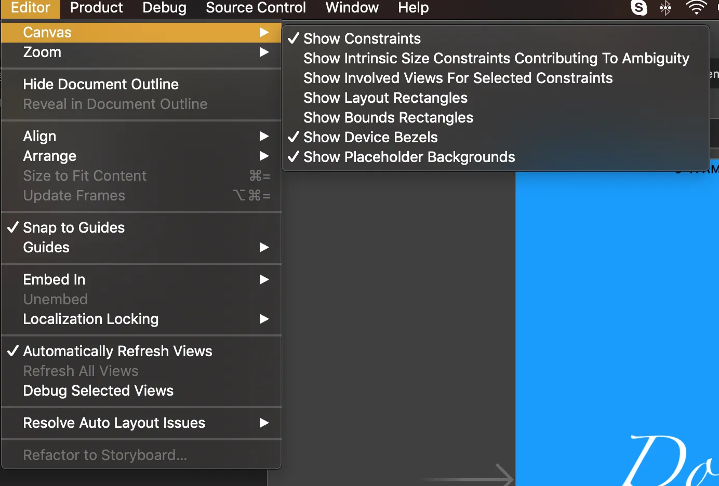Turn off Automatically Refresh Views
The image size is (719, 486).
click(x=117, y=352)
